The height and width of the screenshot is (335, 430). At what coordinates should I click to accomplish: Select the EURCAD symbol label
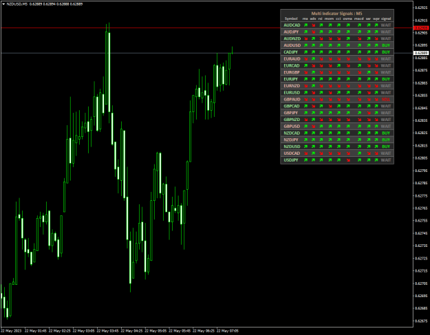(292, 66)
